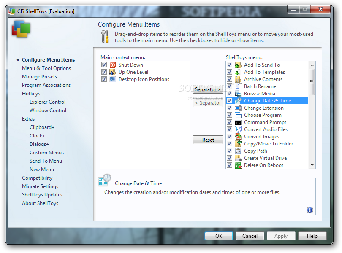This screenshot has width=342, height=253.
Task: Open the Manage Presets page
Action: tap(40, 77)
